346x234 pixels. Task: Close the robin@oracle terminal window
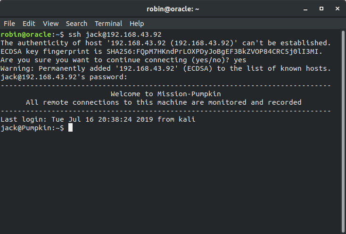point(338,8)
